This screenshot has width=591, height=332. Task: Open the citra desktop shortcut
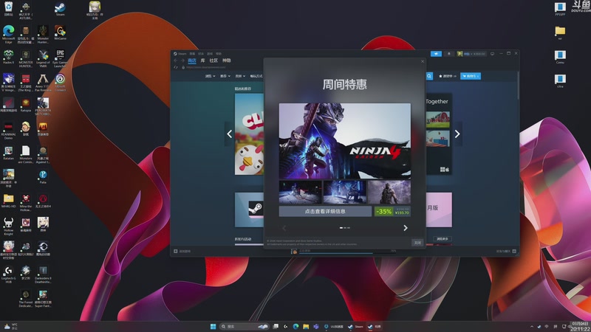(x=560, y=81)
